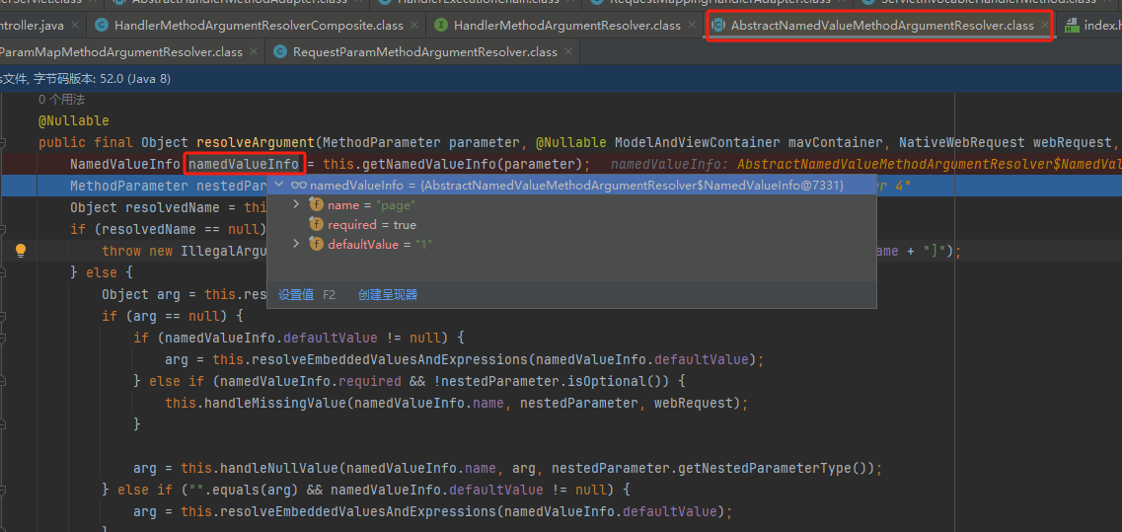Click the light bulb quick-fix icon in gutter
Image resolution: width=1122 pixels, height=532 pixels.
pyautogui.click(x=21, y=251)
